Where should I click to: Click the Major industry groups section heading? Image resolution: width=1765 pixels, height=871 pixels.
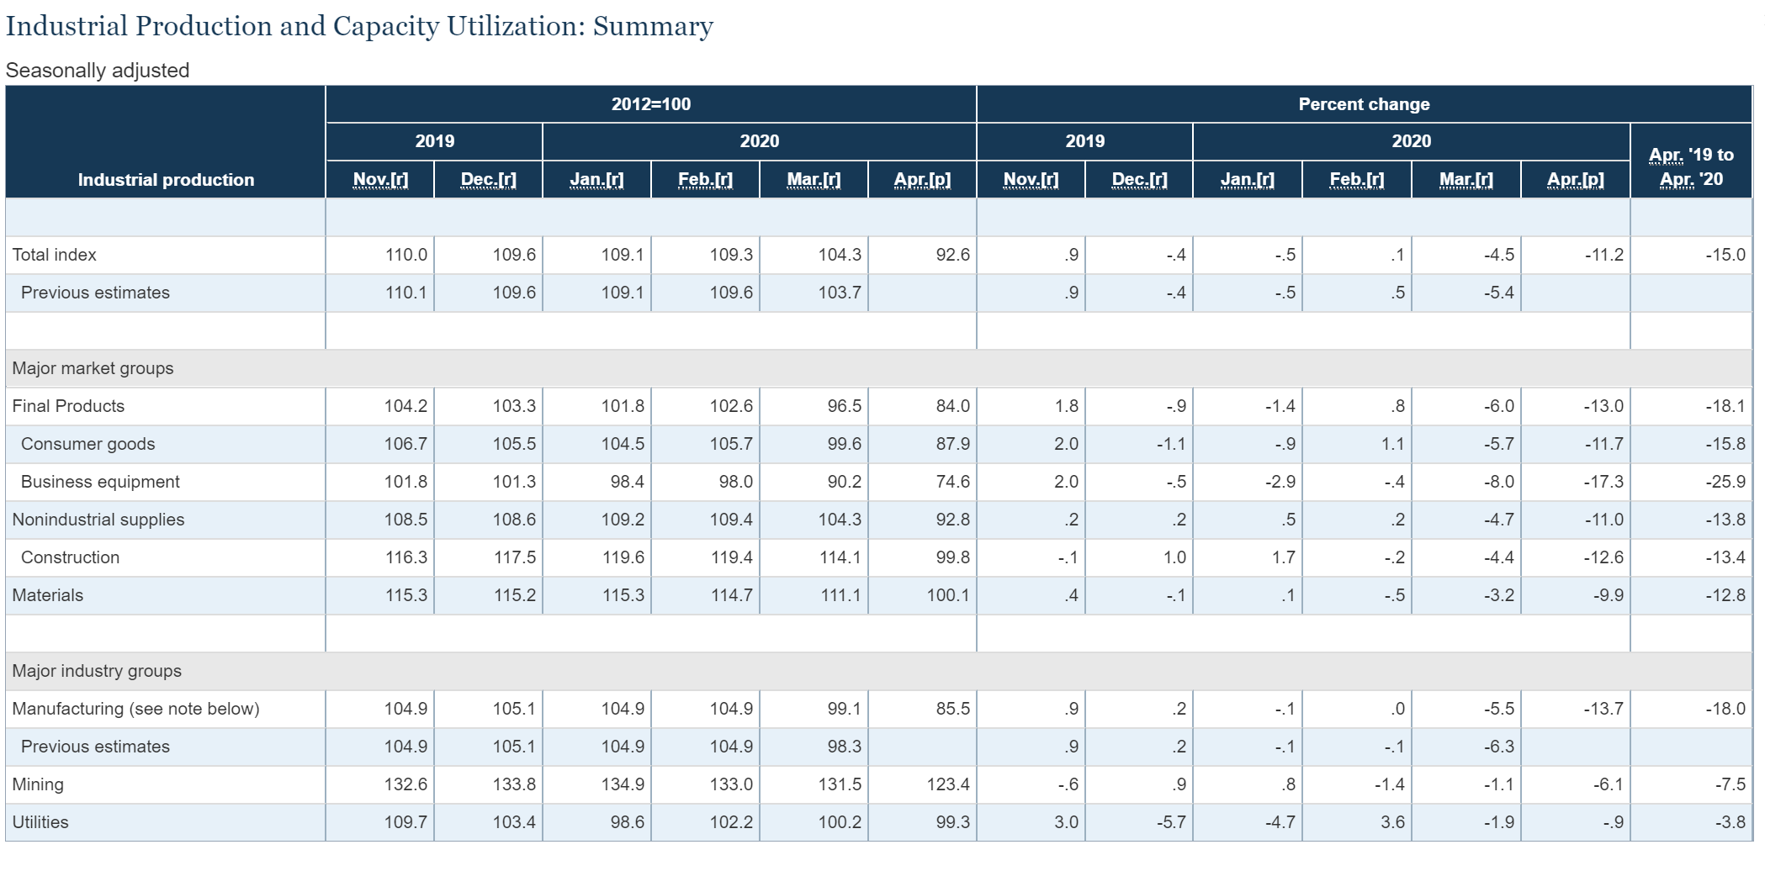coord(97,671)
